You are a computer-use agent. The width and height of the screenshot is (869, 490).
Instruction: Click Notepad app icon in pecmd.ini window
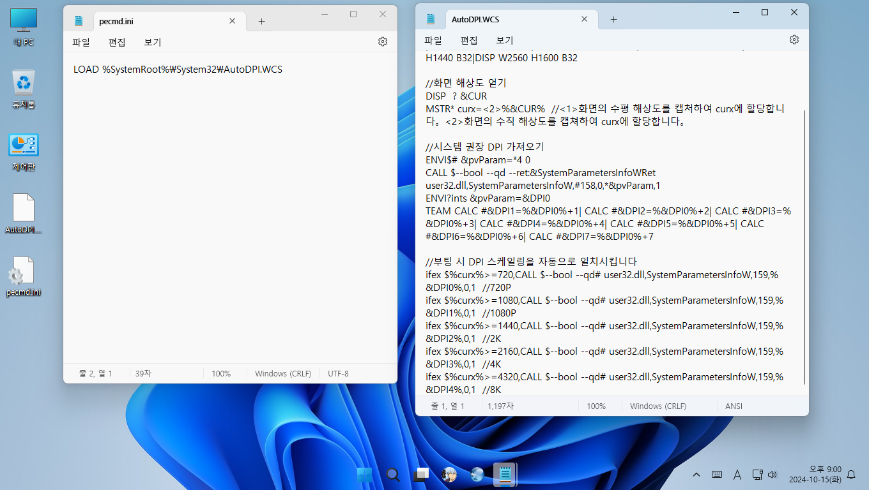click(79, 21)
